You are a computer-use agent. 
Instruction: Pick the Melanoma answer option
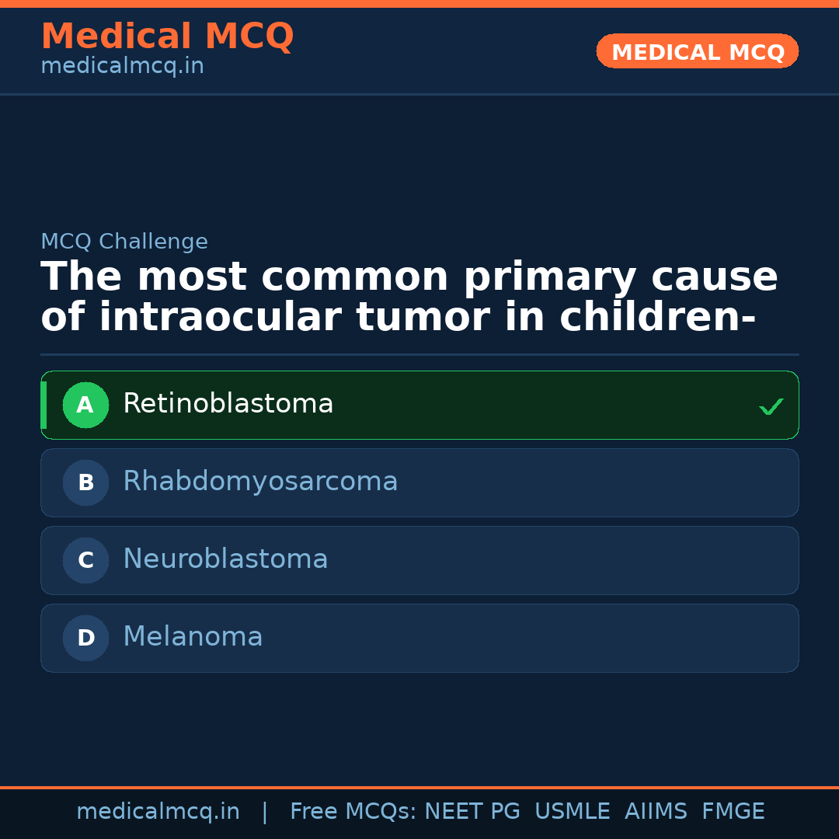click(193, 637)
